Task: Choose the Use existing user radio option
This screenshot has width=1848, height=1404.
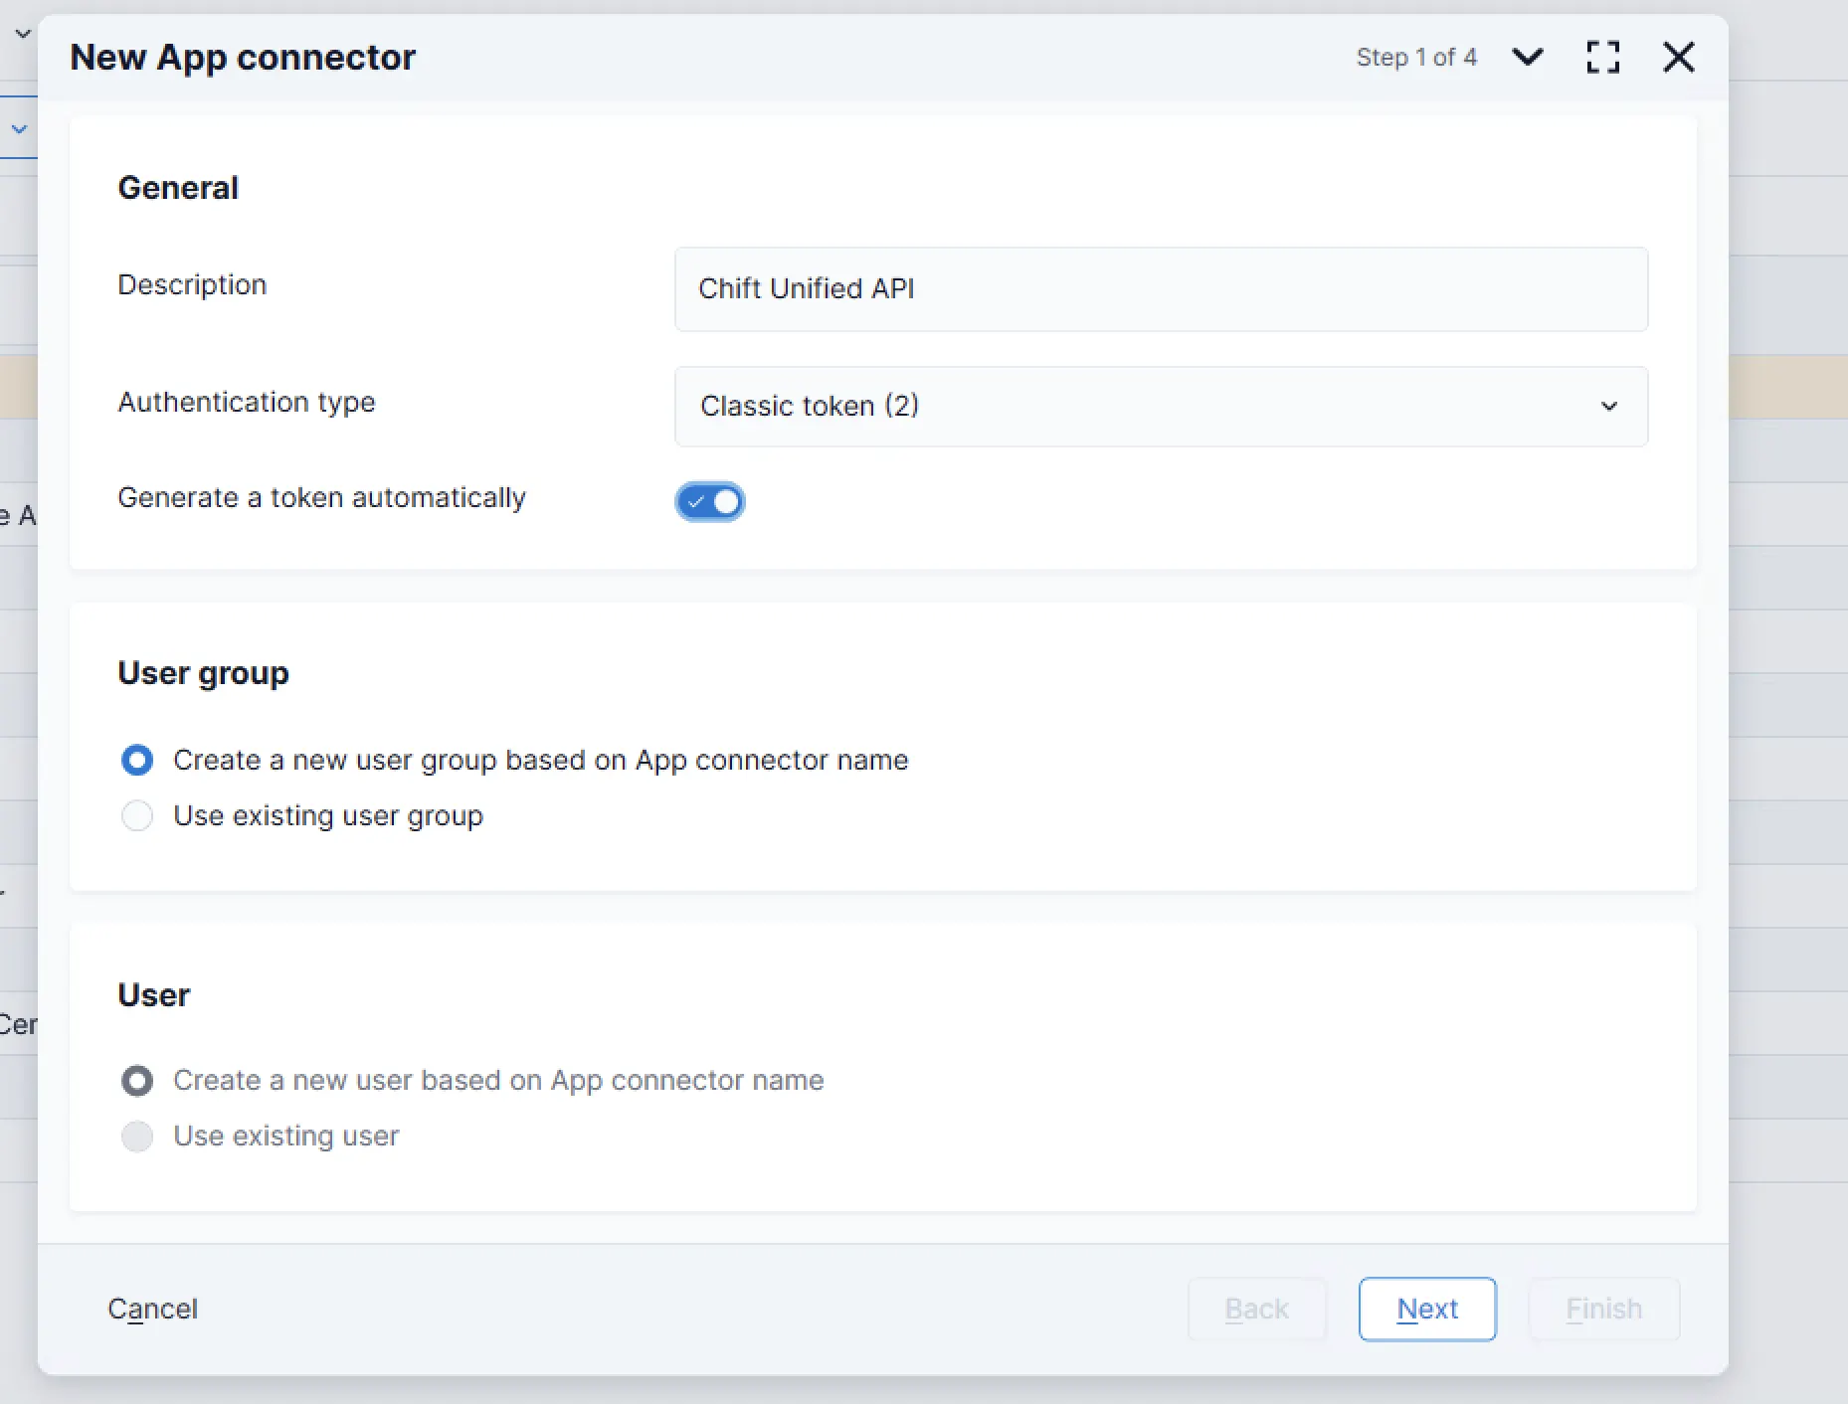Action: (137, 1136)
